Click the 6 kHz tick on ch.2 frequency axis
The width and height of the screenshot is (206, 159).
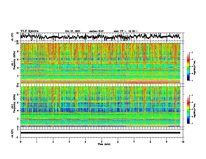tap(18, 103)
